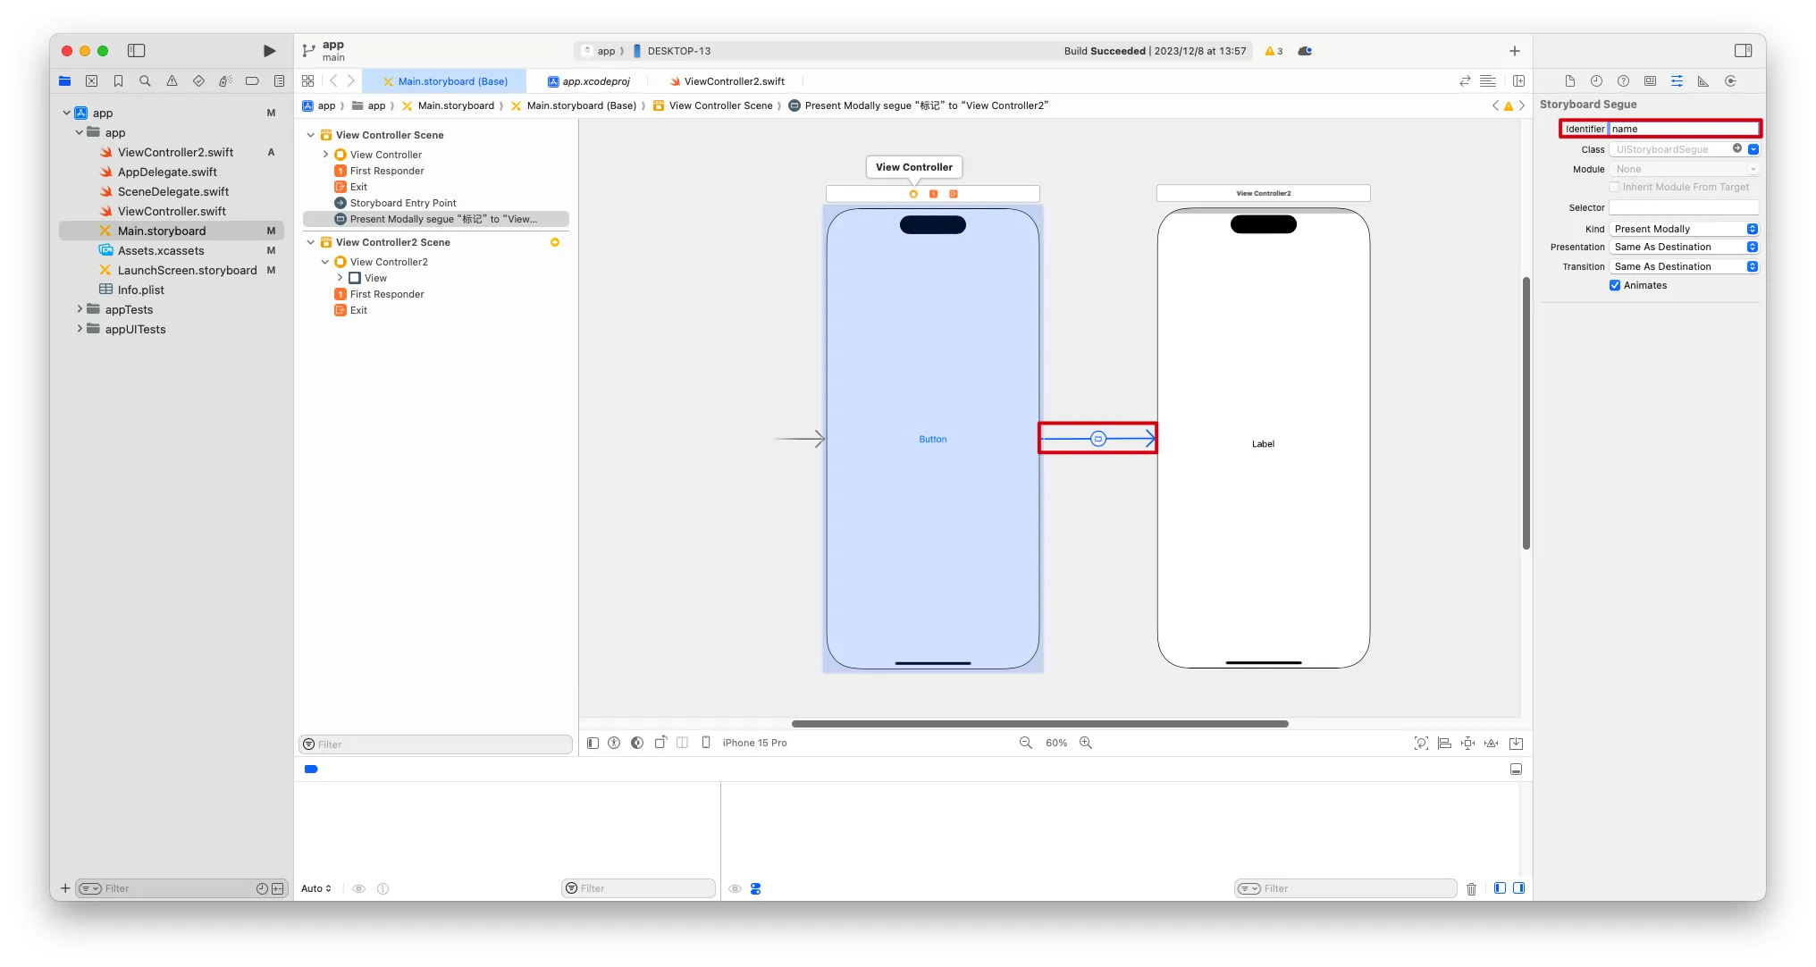Click the zoom out magnifier icon

(1026, 743)
